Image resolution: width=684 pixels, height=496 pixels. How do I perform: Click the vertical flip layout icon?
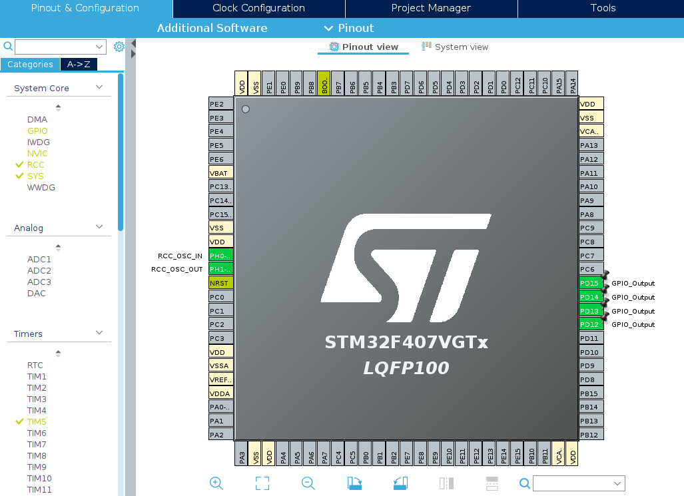pos(446,483)
